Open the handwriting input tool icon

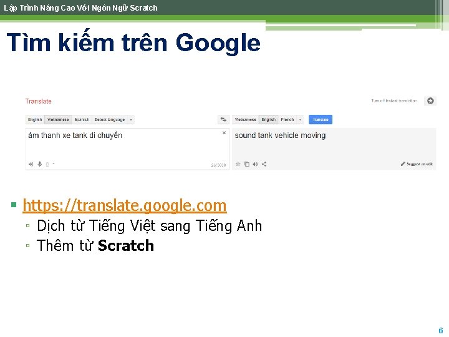[x=47, y=164]
